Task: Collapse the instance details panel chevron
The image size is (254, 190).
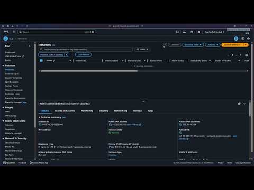Action: [244, 104]
